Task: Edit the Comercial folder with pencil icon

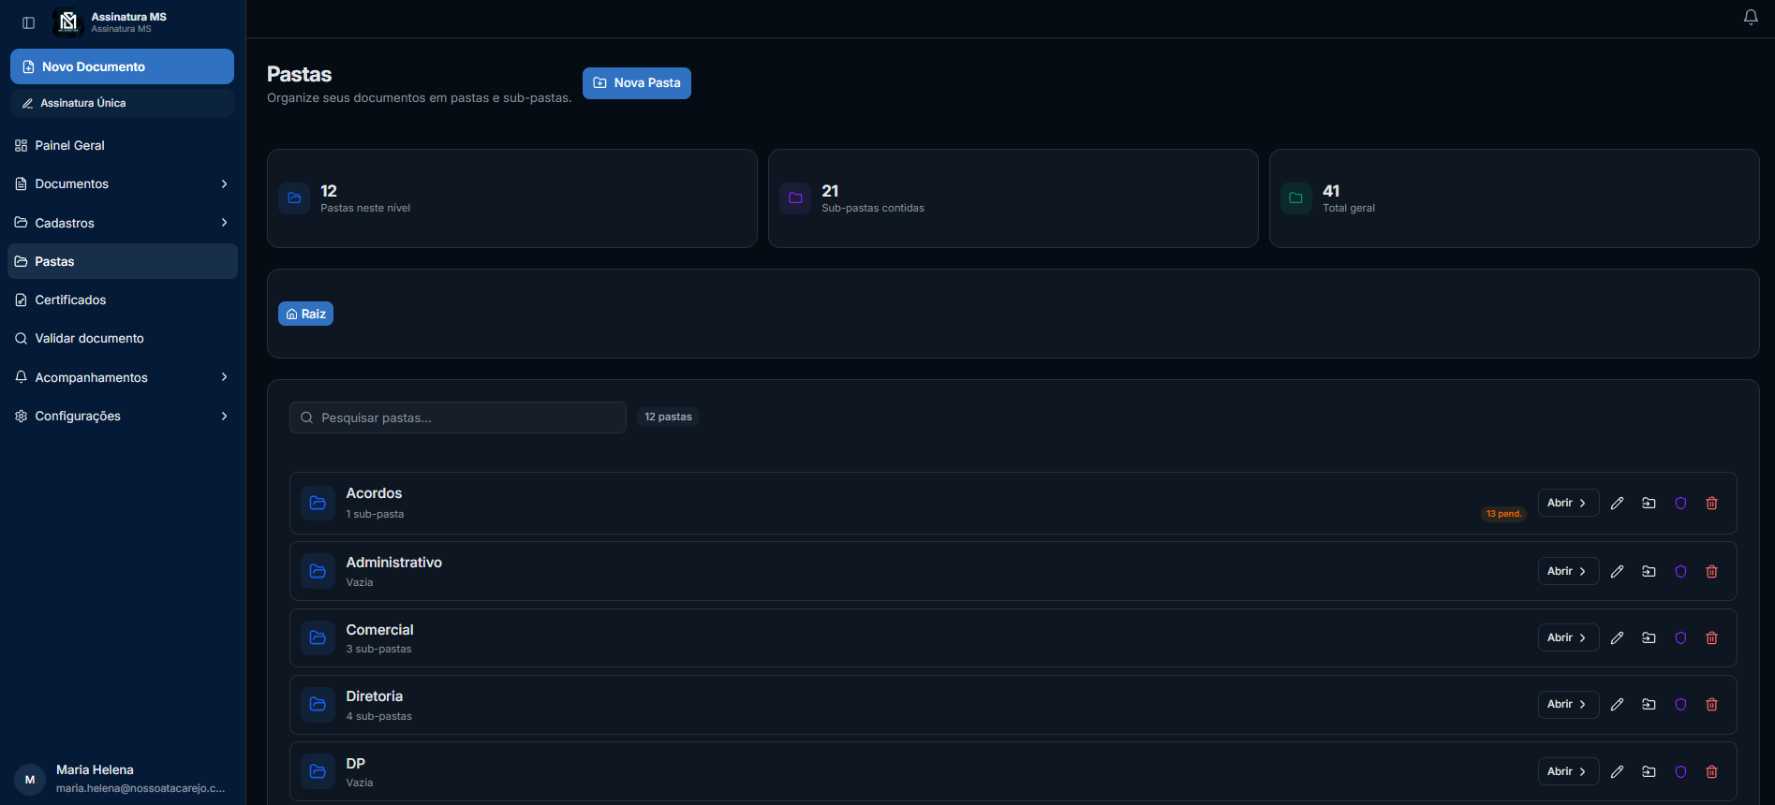Action: point(1617,637)
